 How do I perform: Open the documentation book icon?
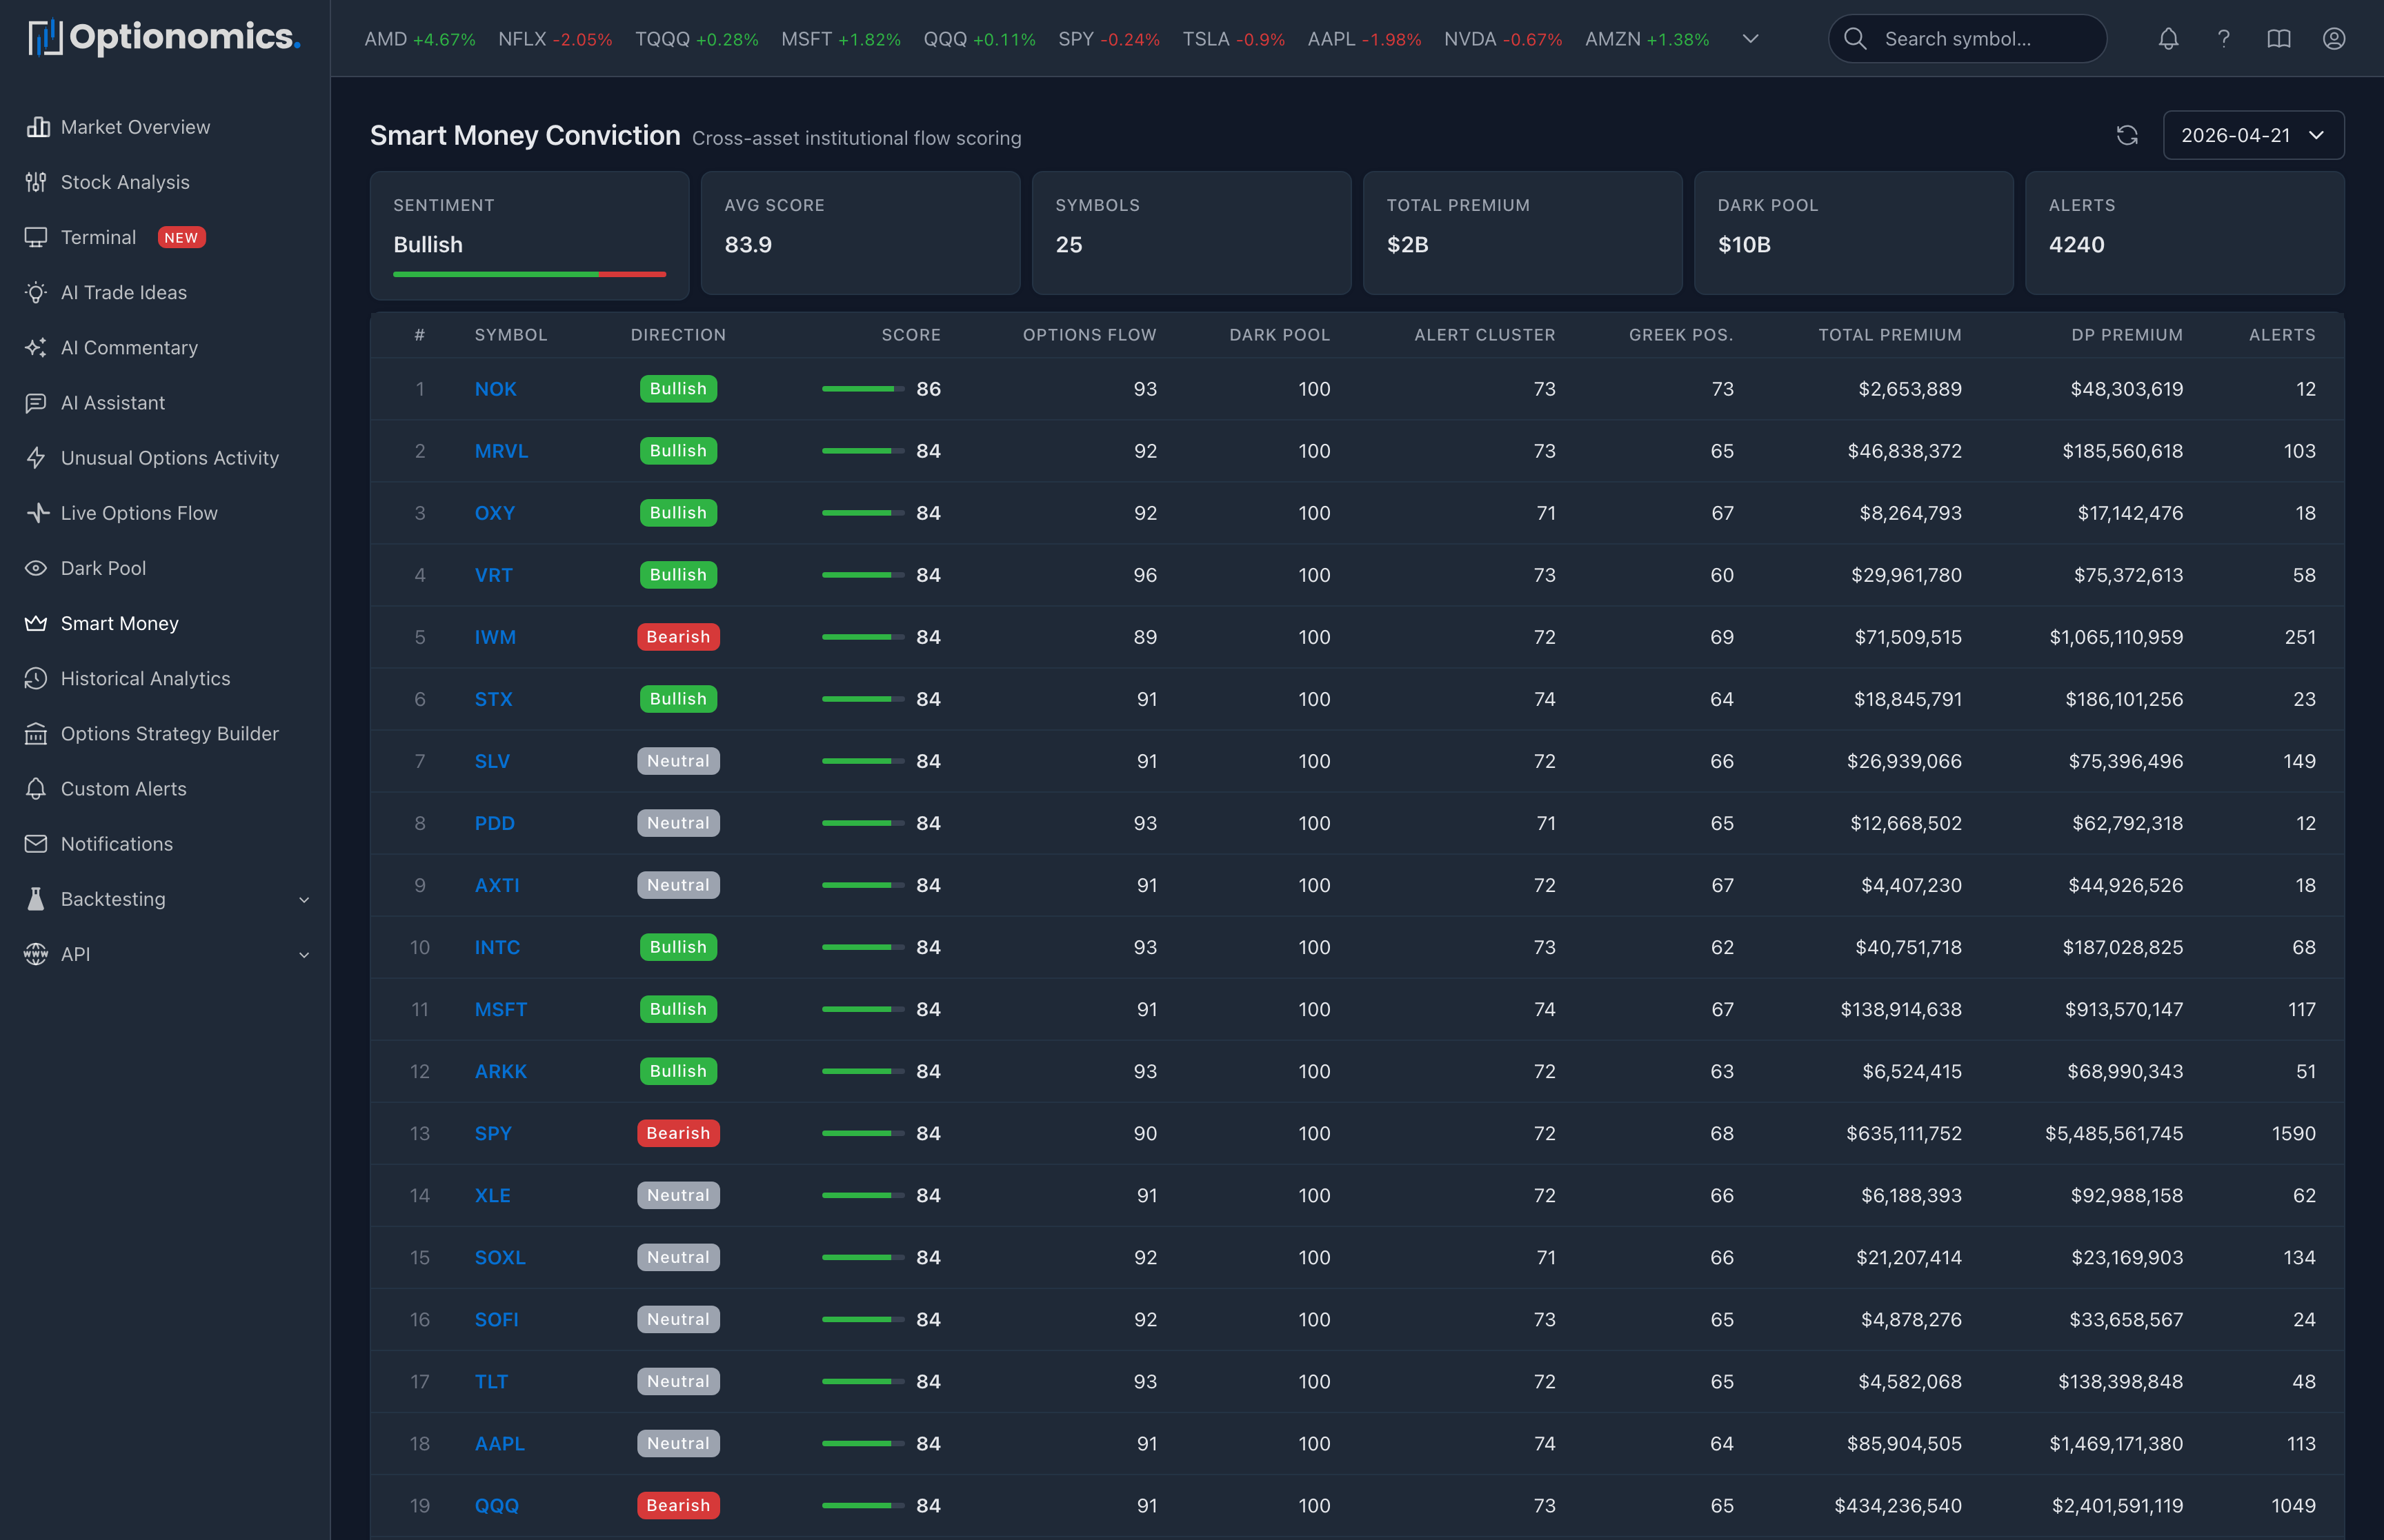tap(2279, 38)
